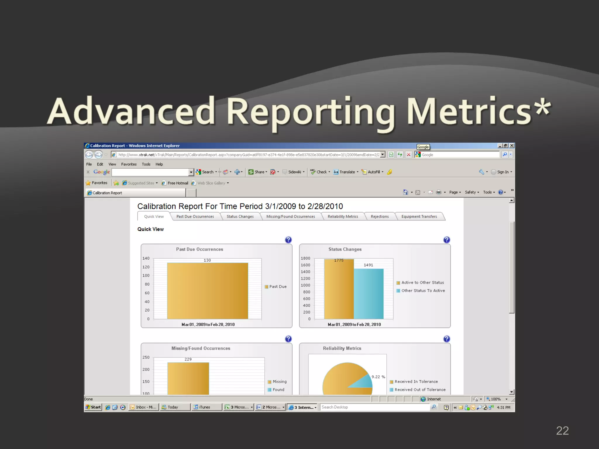The height and width of the screenshot is (449, 599).
Task: Switch to the Past Due Occurrences tab
Action: click(x=195, y=217)
